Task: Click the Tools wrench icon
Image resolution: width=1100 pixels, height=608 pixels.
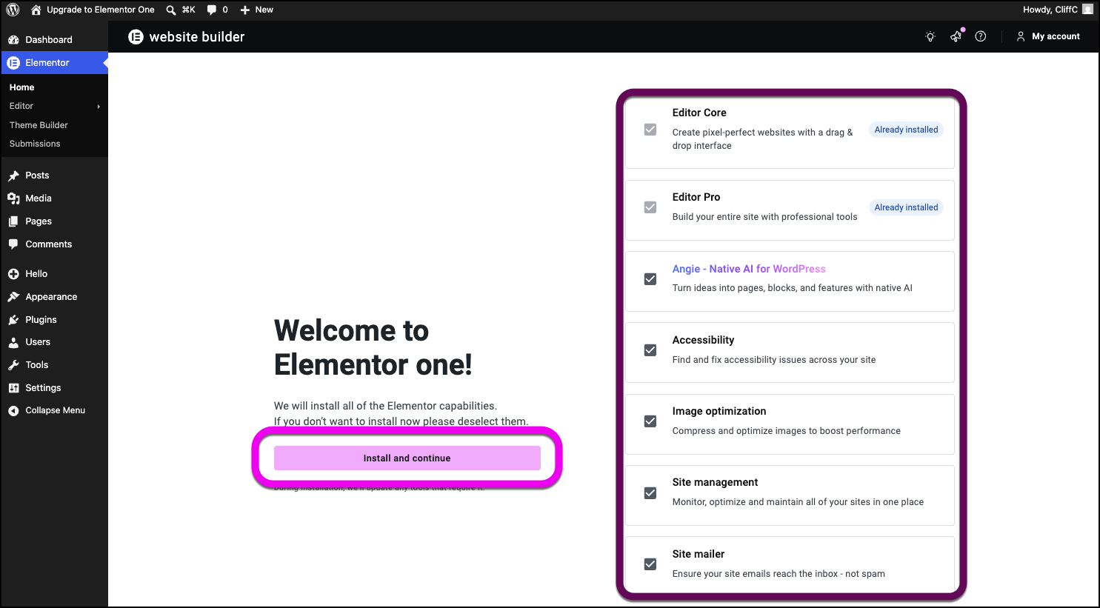Action: click(13, 365)
